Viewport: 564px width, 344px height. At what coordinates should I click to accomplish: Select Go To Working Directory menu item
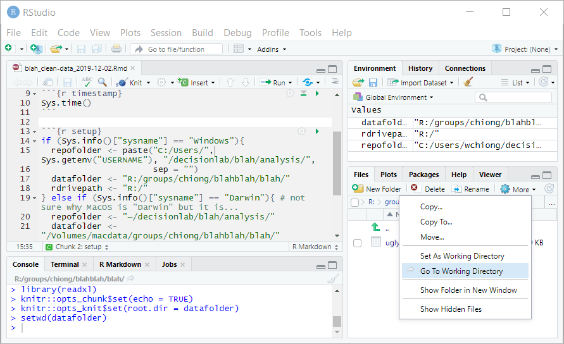click(x=465, y=271)
